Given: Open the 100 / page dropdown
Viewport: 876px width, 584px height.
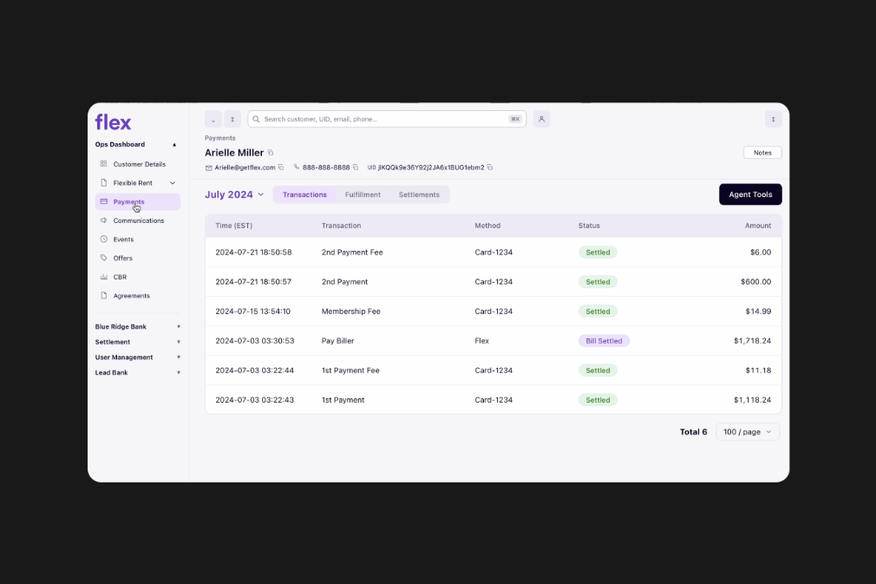Looking at the screenshot, I should 748,432.
